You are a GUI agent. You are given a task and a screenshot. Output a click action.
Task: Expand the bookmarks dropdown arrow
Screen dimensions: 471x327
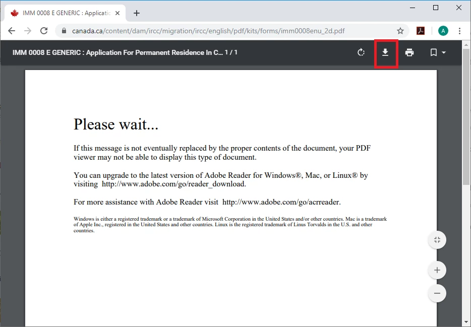444,52
